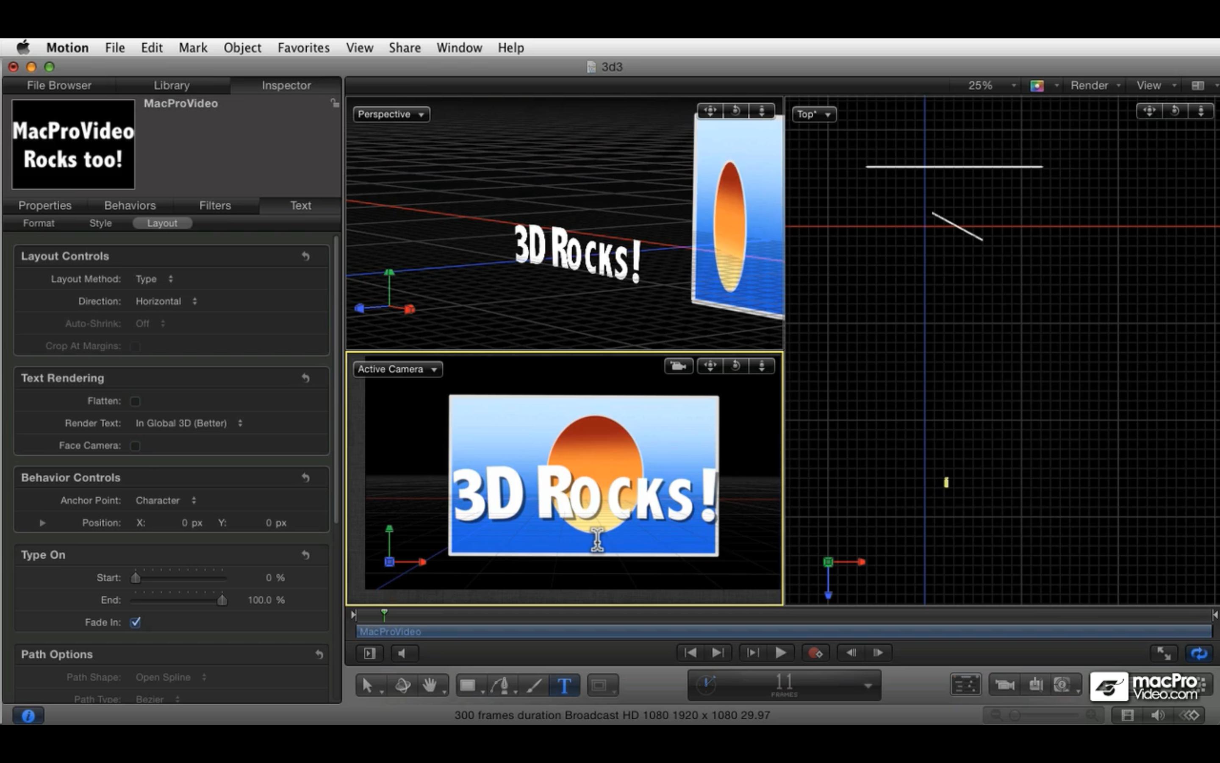Show the Timeline pane icon
The width and height of the screenshot is (1220, 763).
pyautogui.click(x=1128, y=715)
